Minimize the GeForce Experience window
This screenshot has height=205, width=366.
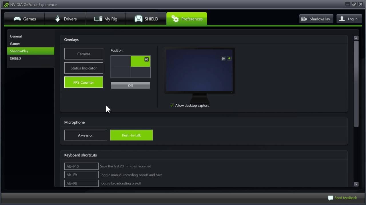pyautogui.click(x=348, y=4)
